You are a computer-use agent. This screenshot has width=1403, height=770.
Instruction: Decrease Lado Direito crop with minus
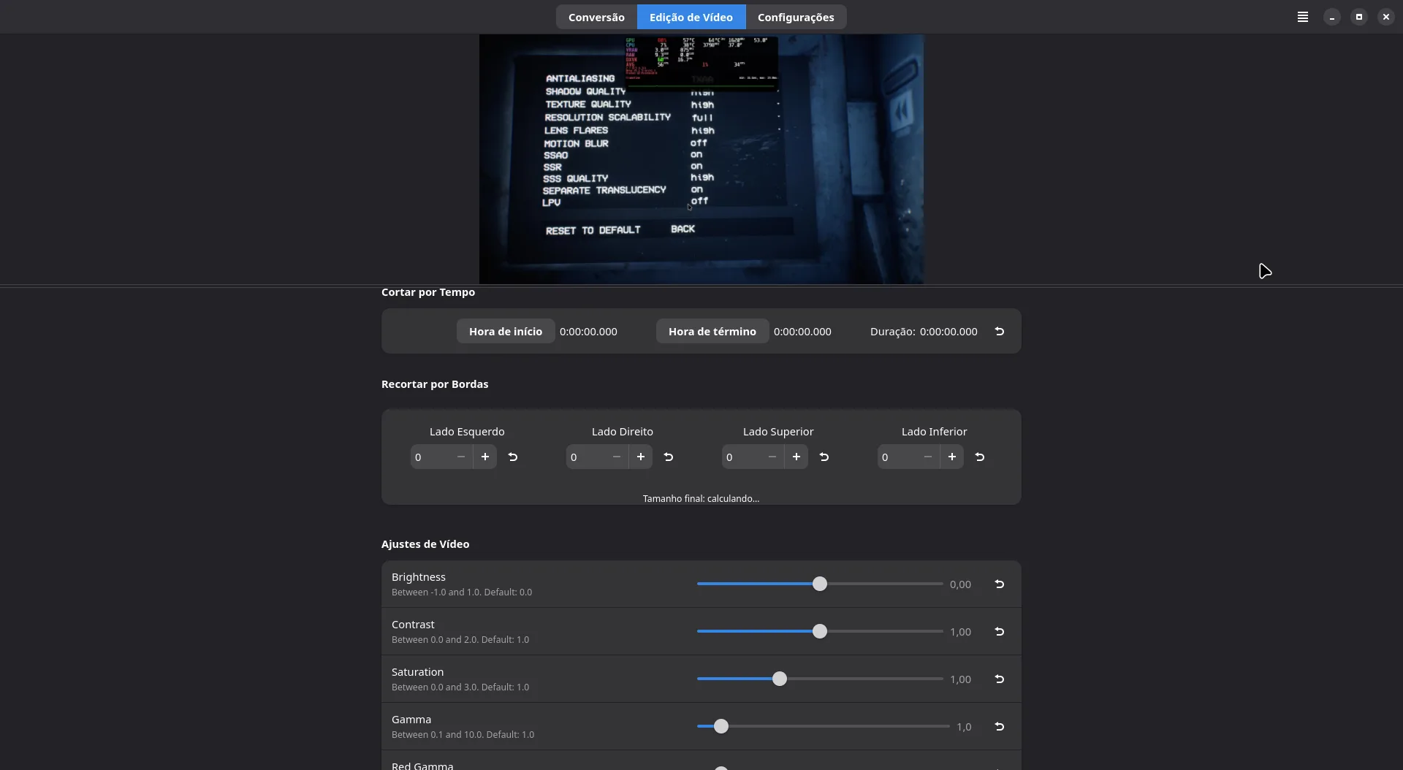[x=617, y=457]
